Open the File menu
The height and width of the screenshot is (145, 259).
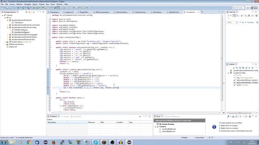(2, 4)
